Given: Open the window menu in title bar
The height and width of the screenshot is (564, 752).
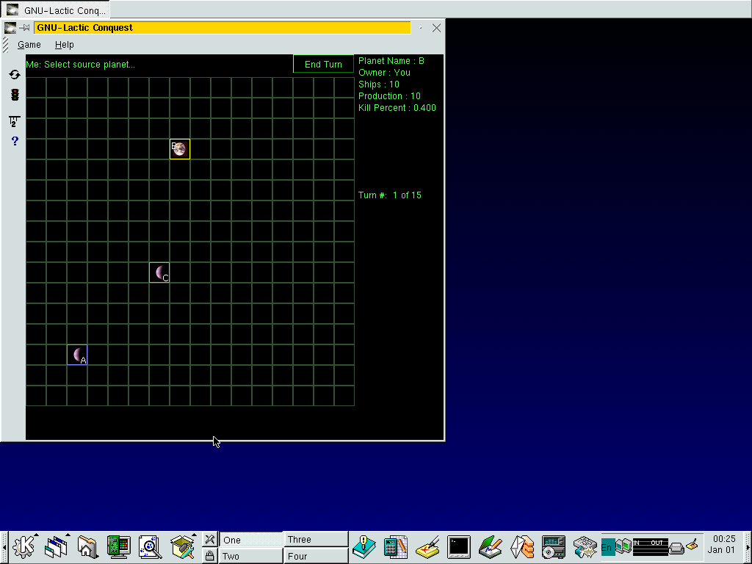Looking at the screenshot, I should pyautogui.click(x=10, y=28).
